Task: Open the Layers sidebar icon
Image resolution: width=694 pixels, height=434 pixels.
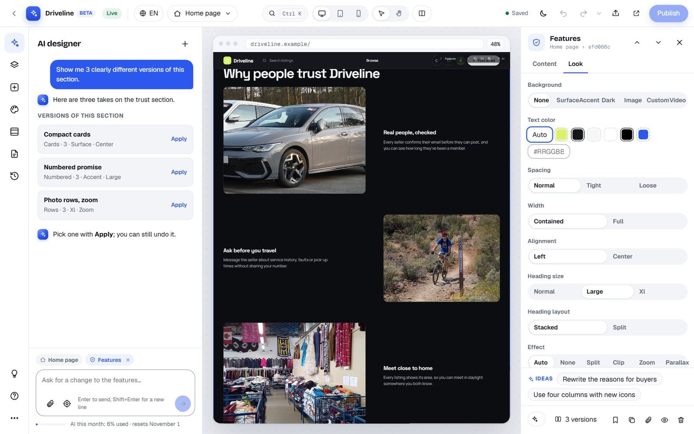Action: click(14, 65)
